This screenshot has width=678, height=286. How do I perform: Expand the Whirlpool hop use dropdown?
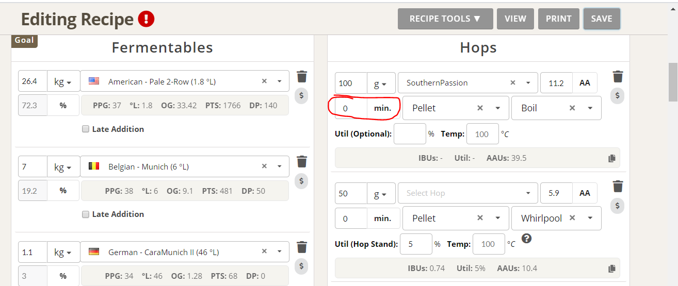tap(590, 218)
